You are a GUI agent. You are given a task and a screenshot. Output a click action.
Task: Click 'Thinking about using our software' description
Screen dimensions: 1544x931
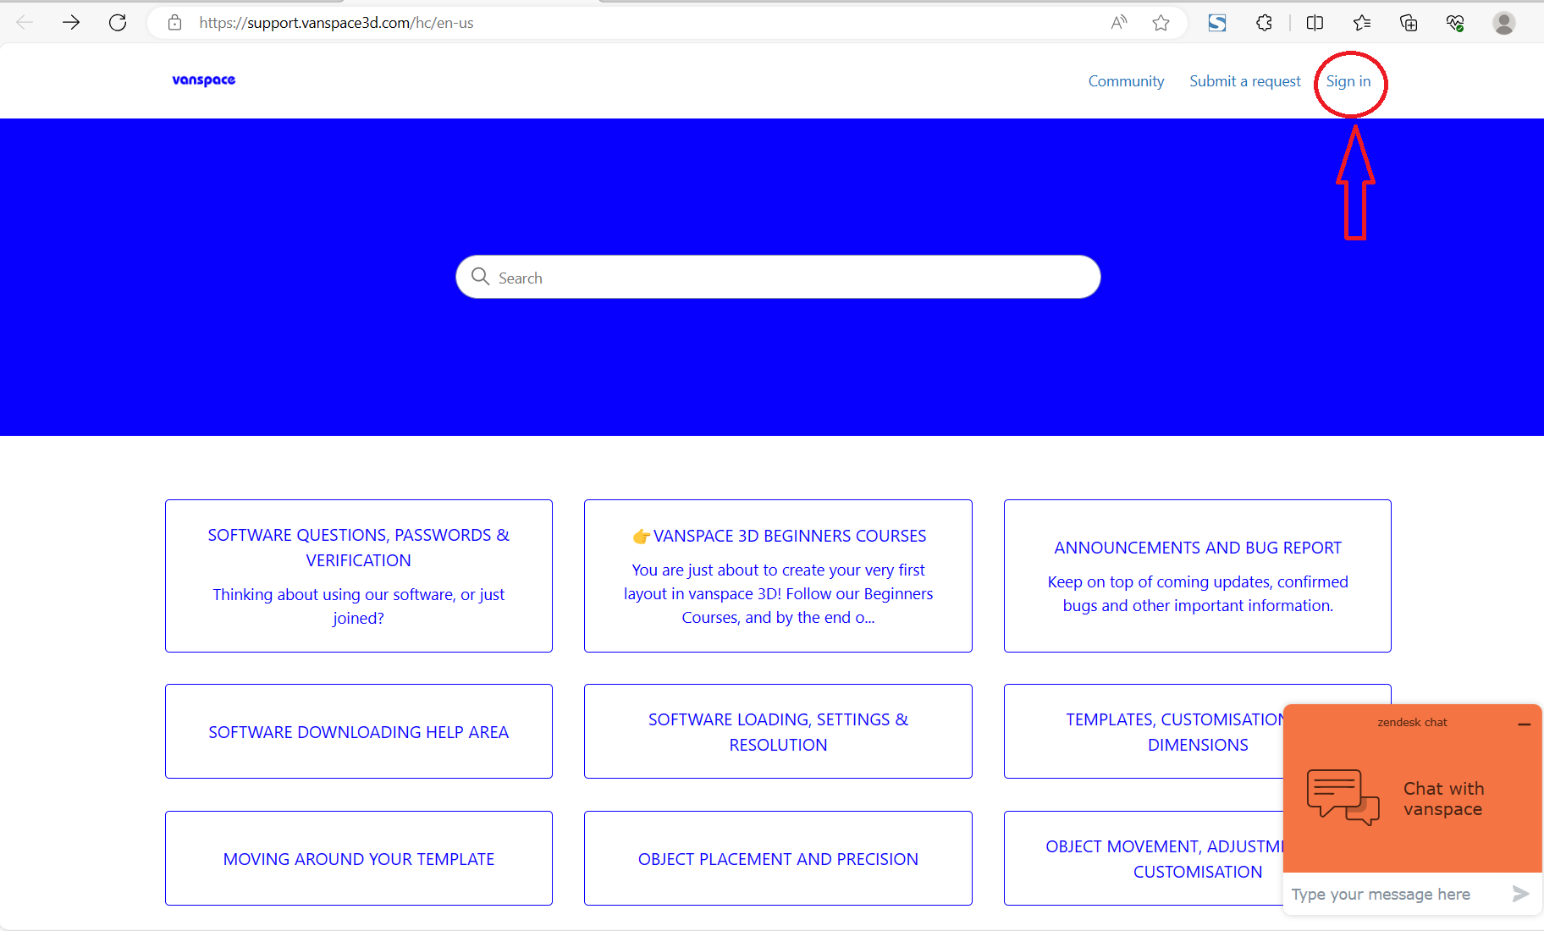(x=359, y=606)
